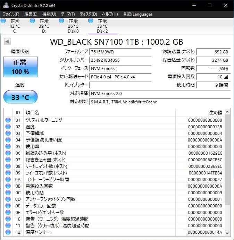The width and height of the screenshot is (234, 240).
Task: Click status orb for 総書き込み量 (ホスト) row
Action: pyautogui.click(x=8, y=160)
